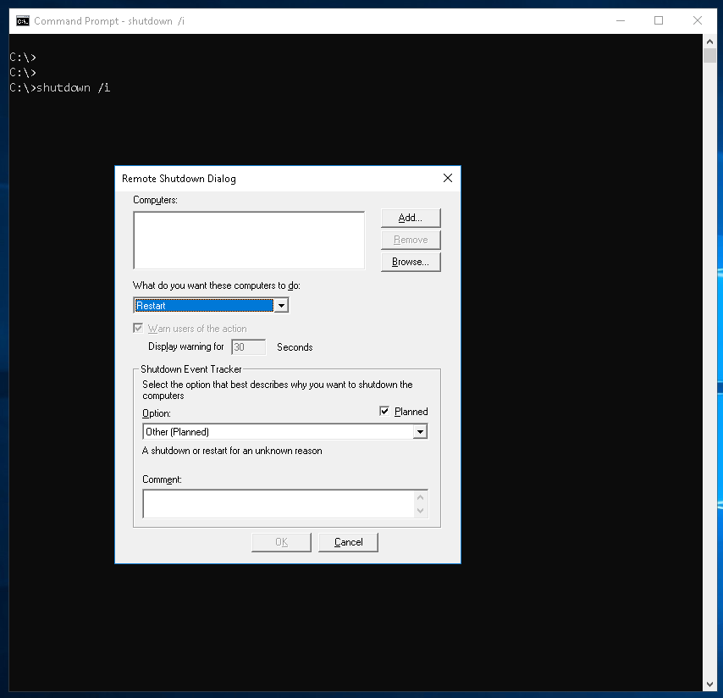Image resolution: width=723 pixels, height=698 pixels.
Task: Click the Option dropdown arrow button
Action: pyautogui.click(x=420, y=432)
